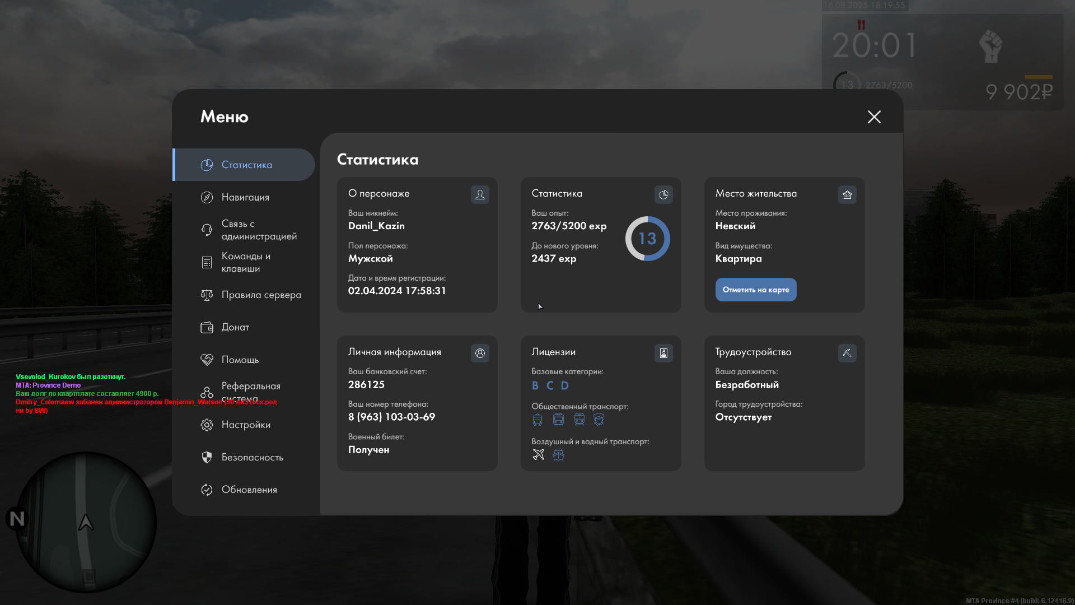The width and height of the screenshot is (1075, 605).
Task: Open the Навигация menu section
Action: coord(245,197)
